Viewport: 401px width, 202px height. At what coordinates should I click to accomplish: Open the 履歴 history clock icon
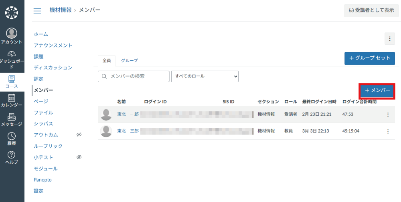(x=12, y=136)
